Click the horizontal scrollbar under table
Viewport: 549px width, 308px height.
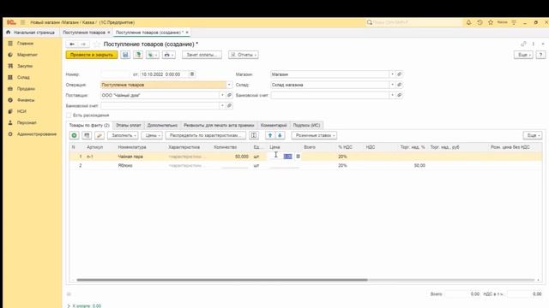click(x=222, y=280)
